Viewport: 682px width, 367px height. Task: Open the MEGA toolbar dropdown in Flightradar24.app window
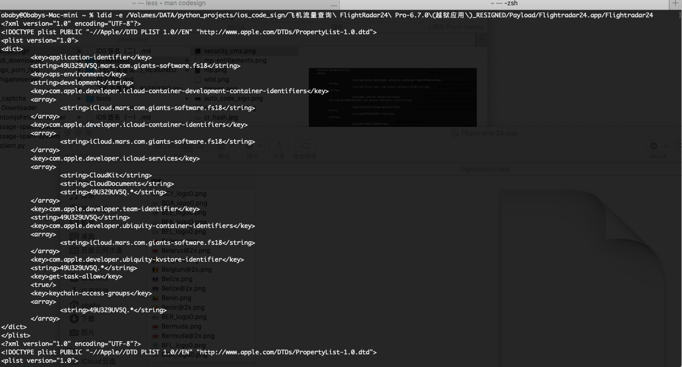(658, 146)
